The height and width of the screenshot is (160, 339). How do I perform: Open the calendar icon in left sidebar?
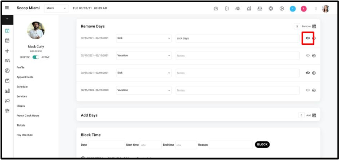point(7,40)
